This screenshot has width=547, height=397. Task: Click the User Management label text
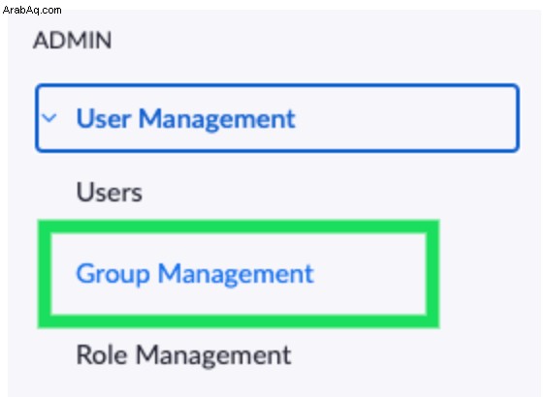[x=185, y=119]
